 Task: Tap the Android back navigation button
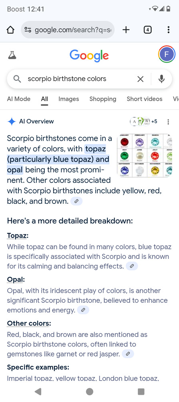coord(38,392)
